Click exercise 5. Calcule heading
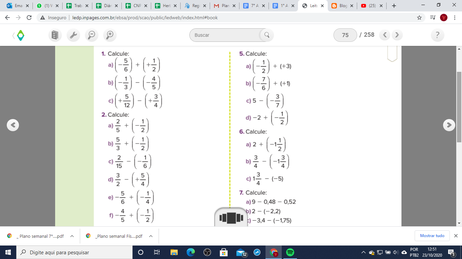The width and height of the screenshot is (462, 259). [253, 54]
